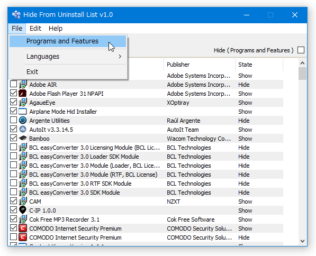Uncheck the AutoIt v3.3.14.5 checkbox
Image resolution: width=316 pixels, height=256 pixels.
click(x=14, y=129)
